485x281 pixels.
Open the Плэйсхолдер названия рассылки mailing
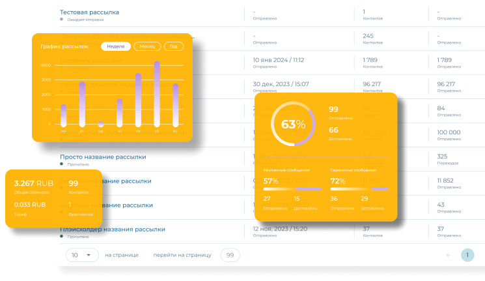[x=112, y=229]
